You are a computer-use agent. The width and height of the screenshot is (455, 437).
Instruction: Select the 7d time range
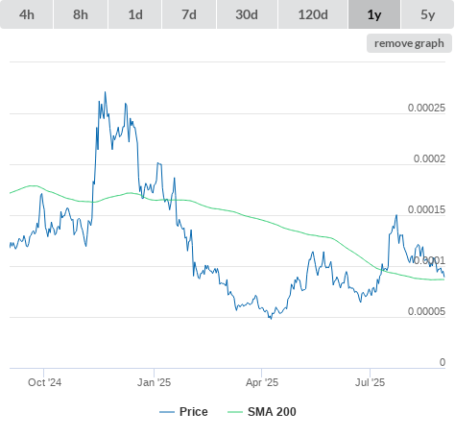189,14
